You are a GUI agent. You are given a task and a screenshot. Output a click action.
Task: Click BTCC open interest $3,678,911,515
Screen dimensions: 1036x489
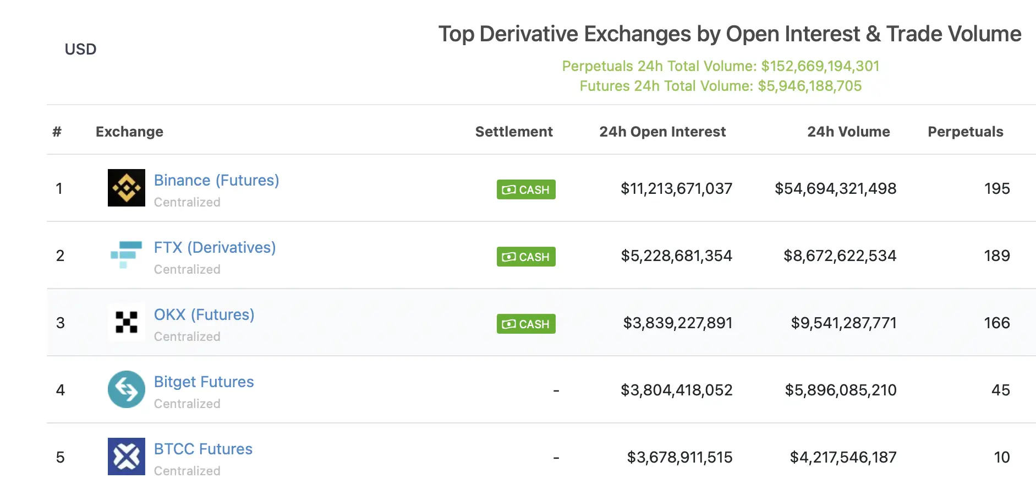point(679,458)
